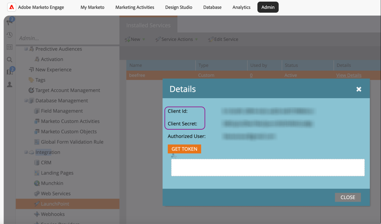381x224 pixels.
Task: Click the Integration cloud icon
Action: pyautogui.click(x=31, y=152)
